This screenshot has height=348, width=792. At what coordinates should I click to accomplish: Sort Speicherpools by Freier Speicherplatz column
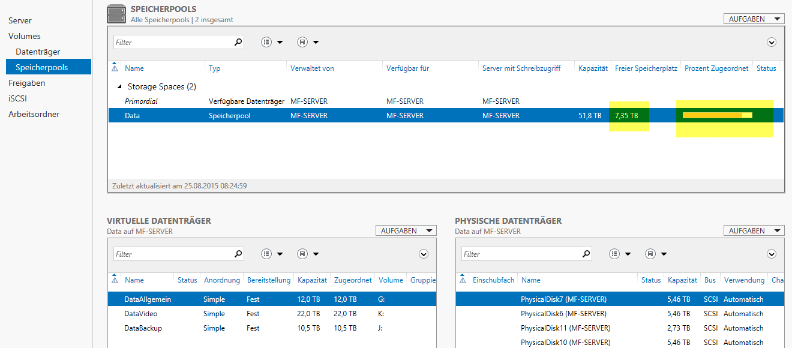pos(646,68)
